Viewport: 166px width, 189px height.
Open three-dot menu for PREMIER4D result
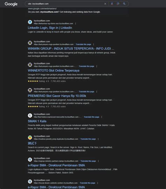pos(97,92)
